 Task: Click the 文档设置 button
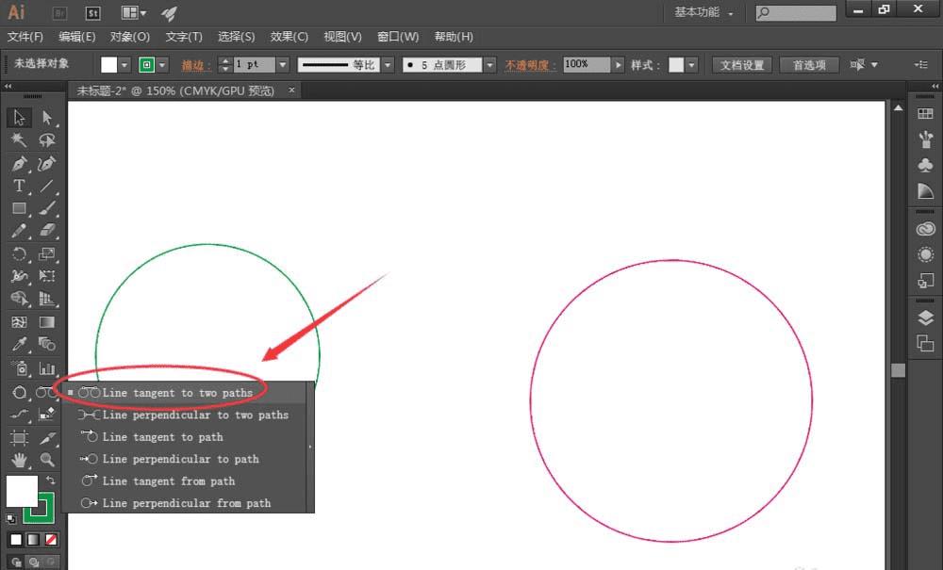pos(741,65)
